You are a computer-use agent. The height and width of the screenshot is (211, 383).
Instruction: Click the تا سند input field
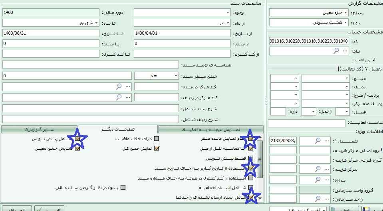pos(51,43)
